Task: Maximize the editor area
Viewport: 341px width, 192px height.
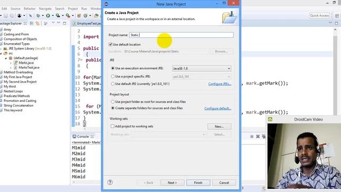Action: tap(336, 23)
